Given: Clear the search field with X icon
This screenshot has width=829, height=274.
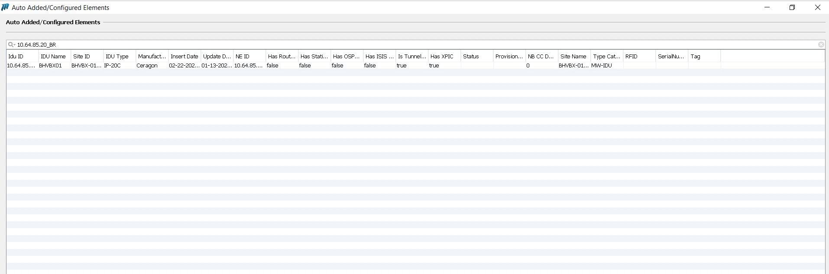Looking at the screenshot, I should [x=821, y=45].
